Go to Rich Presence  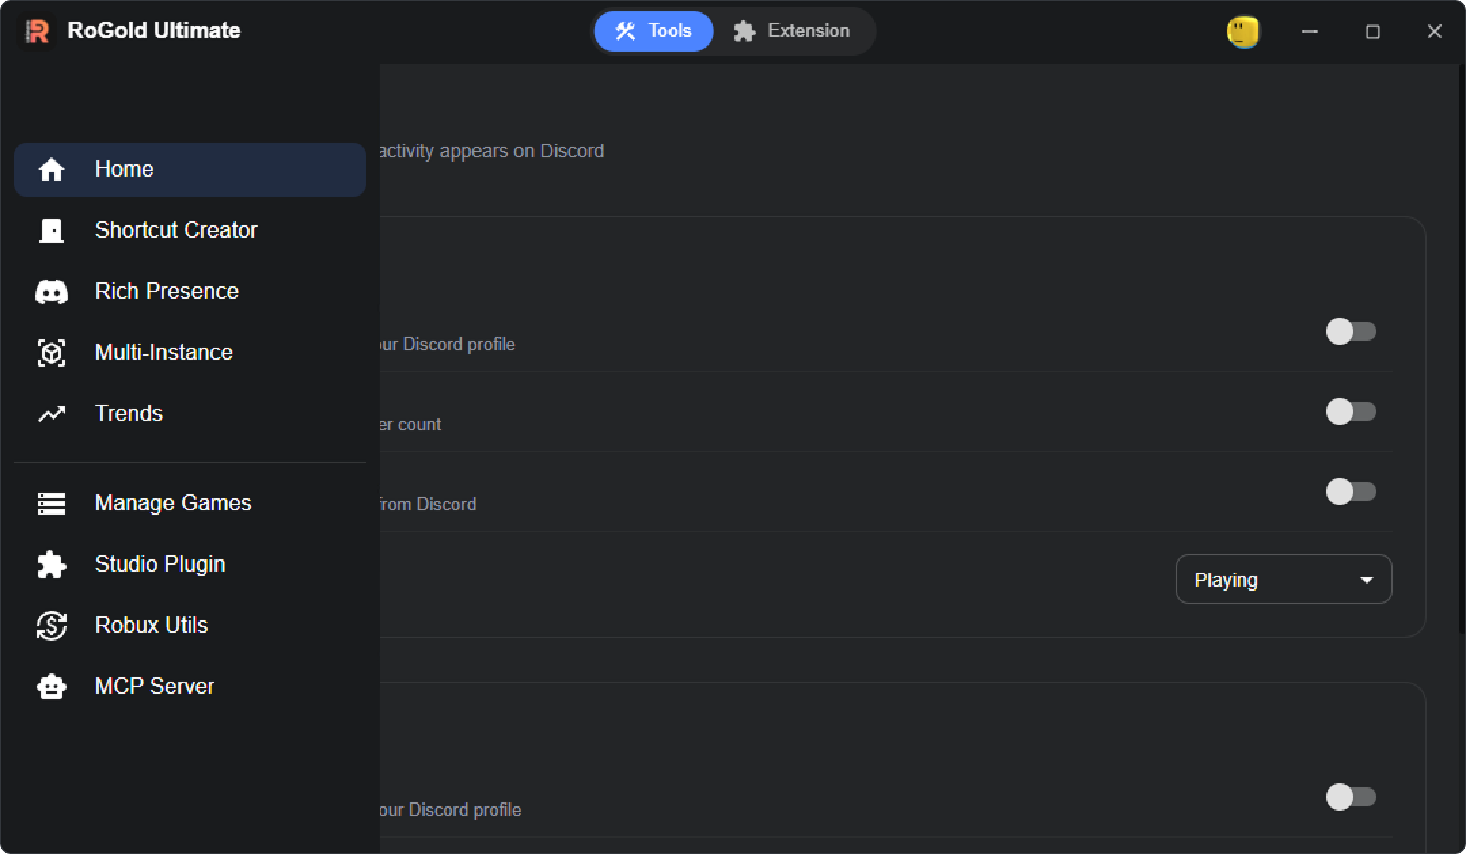(x=190, y=291)
